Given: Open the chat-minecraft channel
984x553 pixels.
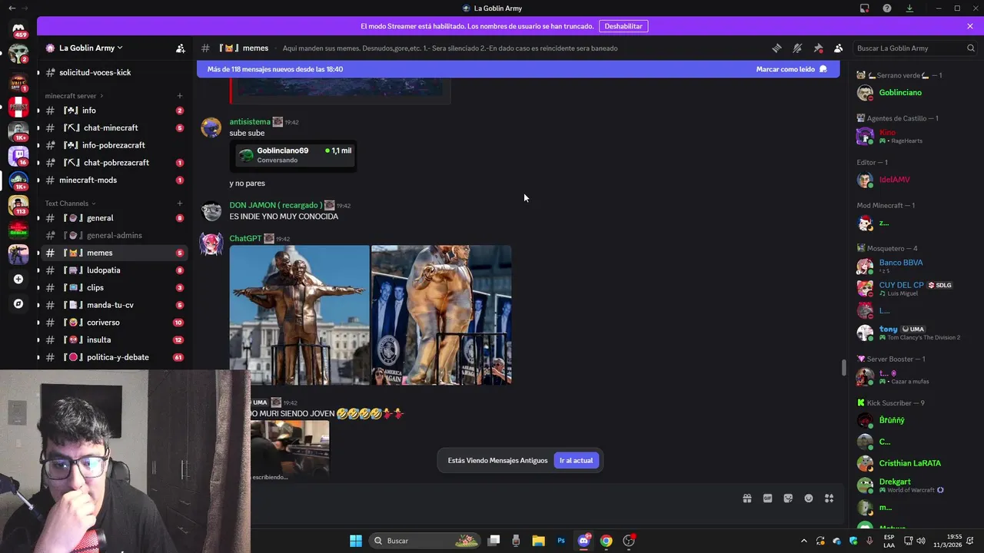Looking at the screenshot, I should tap(114, 128).
